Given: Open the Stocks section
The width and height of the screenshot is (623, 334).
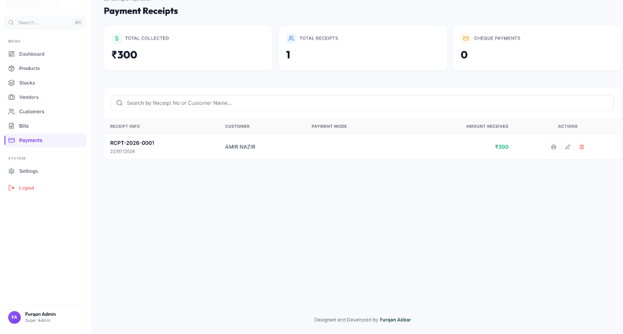Looking at the screenshot, I should tap(45, 83).
